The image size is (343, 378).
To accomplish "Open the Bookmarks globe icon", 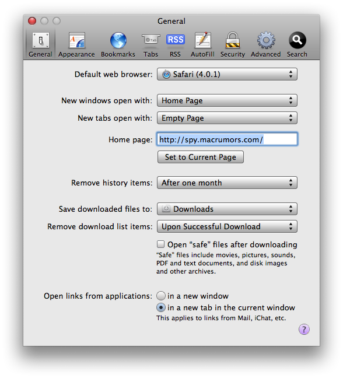I will tap(118, 40).
